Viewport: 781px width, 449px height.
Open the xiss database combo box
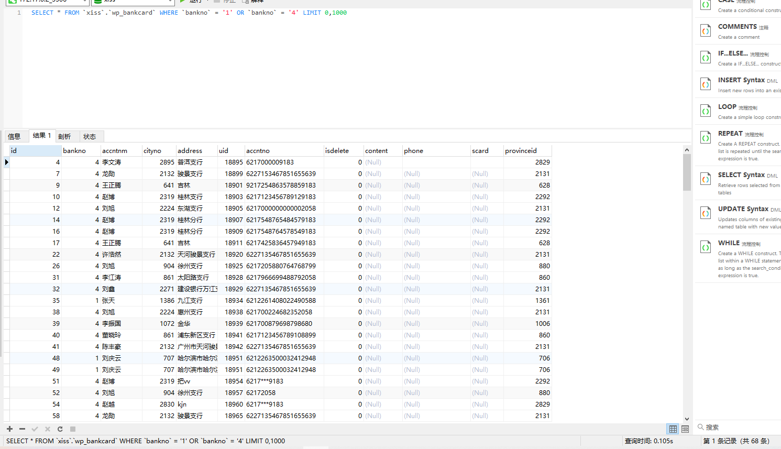(x=133, y=2)
